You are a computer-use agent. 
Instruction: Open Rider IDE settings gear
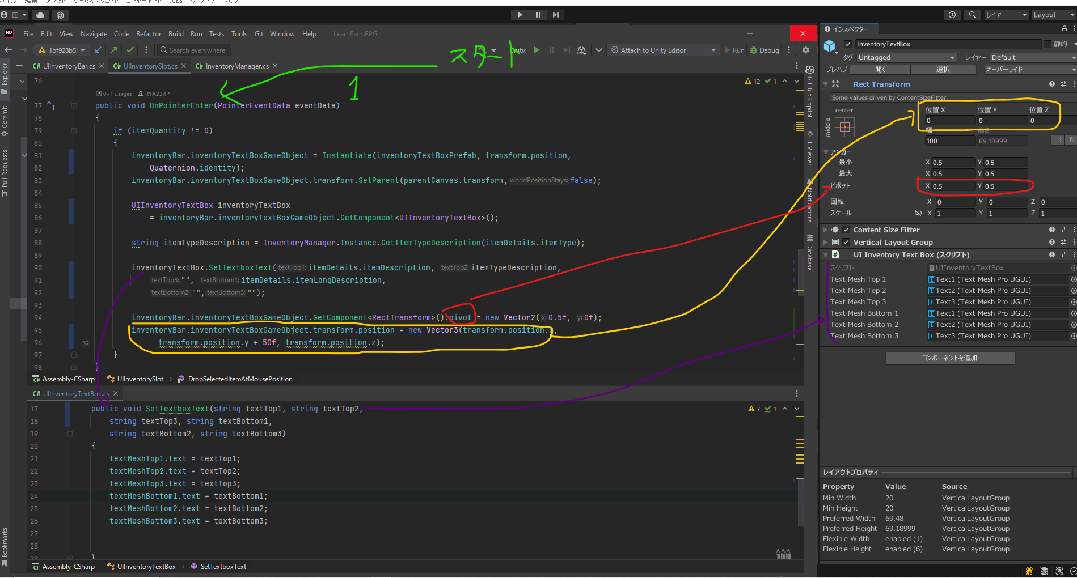(x=806, y=50)
